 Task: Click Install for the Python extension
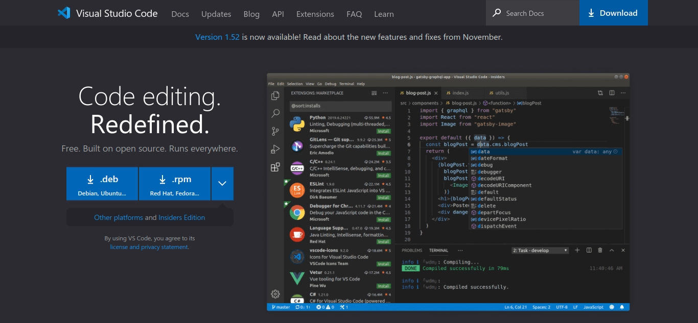tap(384, 131)
